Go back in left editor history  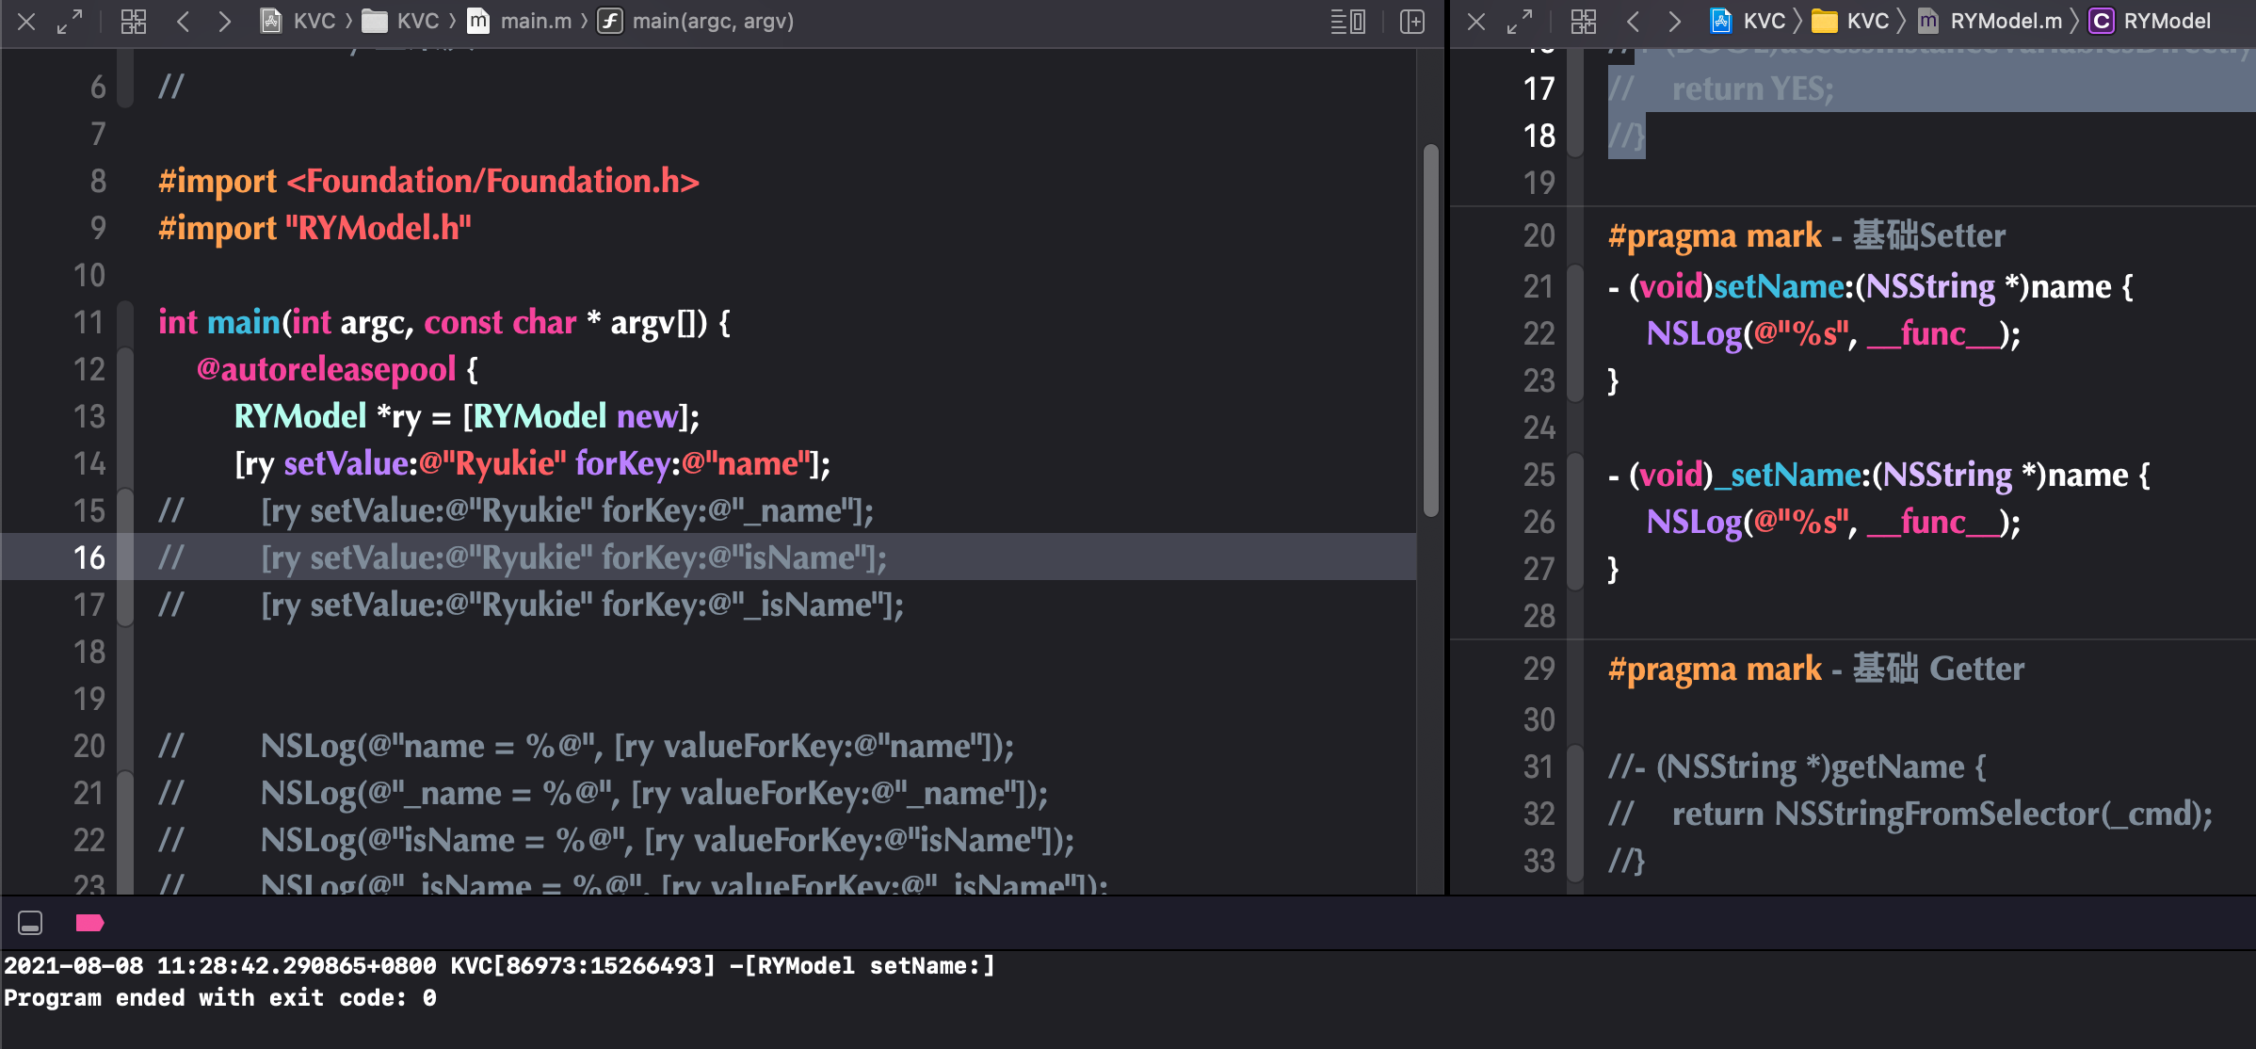[184, 21]
